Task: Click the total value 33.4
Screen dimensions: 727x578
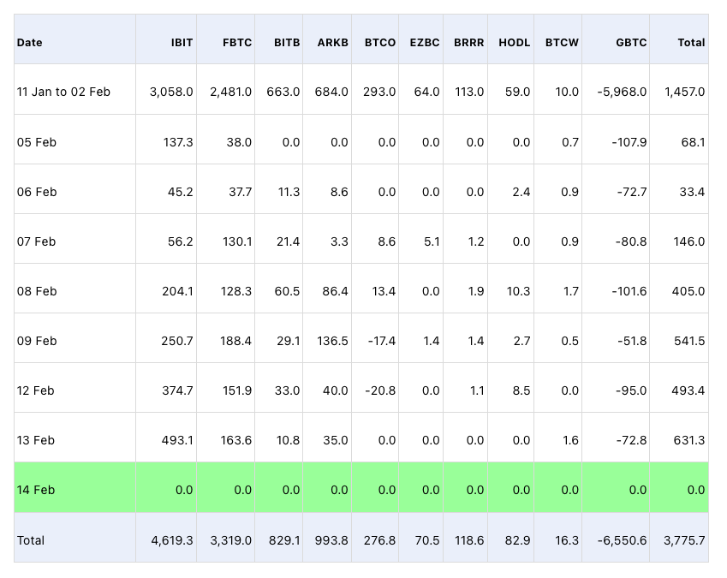Action: coord(692,192)
